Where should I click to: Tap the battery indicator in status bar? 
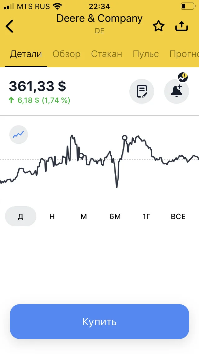(x=188, y=6)
